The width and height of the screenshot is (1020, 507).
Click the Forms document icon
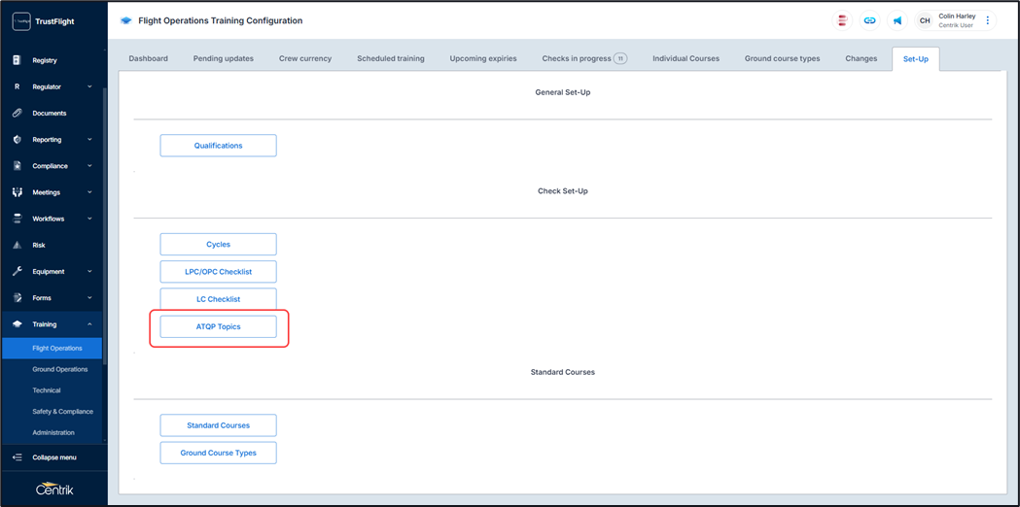[x=18, y=298]
